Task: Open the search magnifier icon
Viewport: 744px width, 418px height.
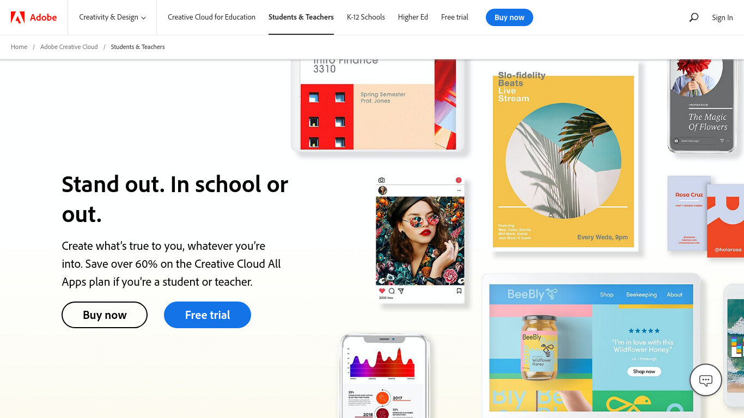Action: click(x=693, y=17)
